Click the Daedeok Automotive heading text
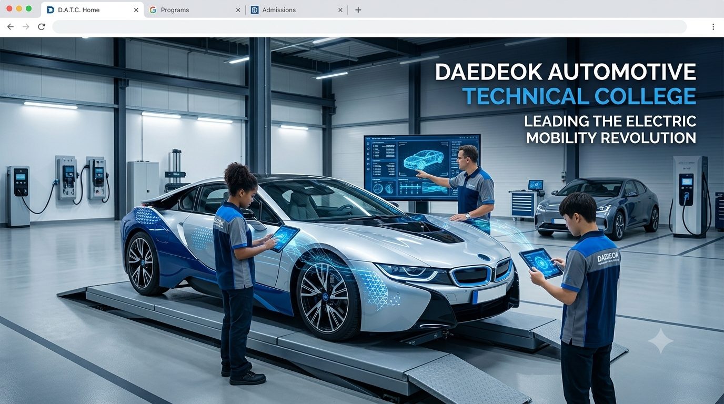The width and height of the screenshot is (724, 404). (566, 72)
